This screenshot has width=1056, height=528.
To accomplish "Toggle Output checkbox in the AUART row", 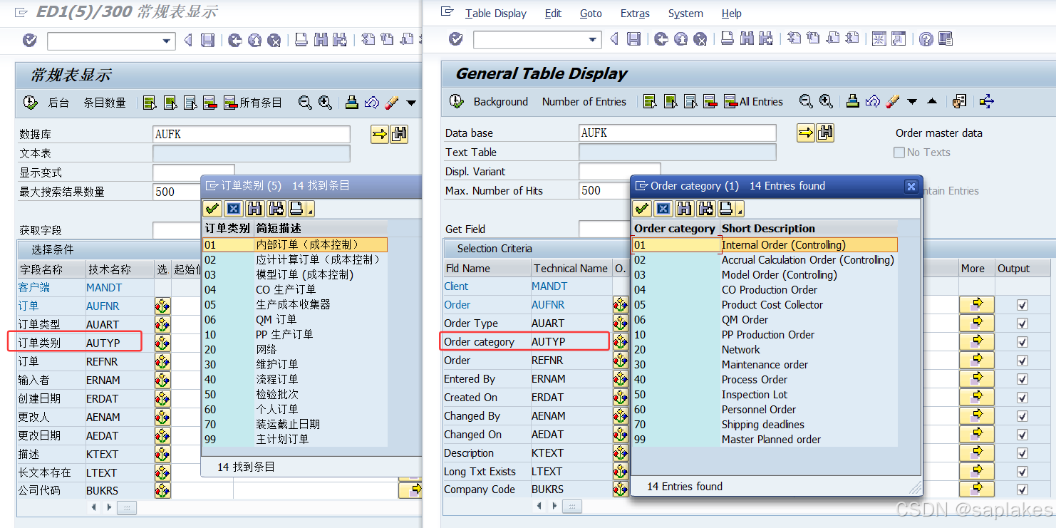I will point(1023,323).
